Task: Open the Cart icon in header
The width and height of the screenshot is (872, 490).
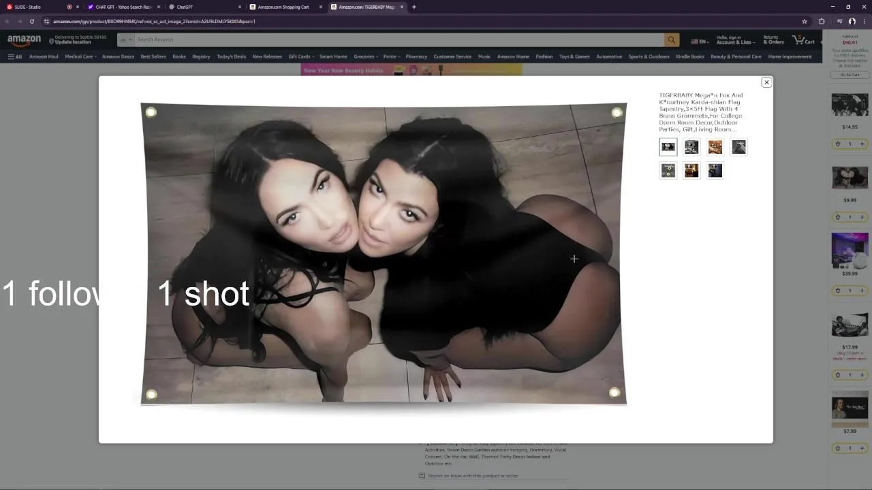Action: point(803,40)
